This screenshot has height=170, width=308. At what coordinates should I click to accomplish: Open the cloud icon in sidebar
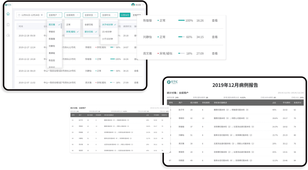[x=8, y=35]
